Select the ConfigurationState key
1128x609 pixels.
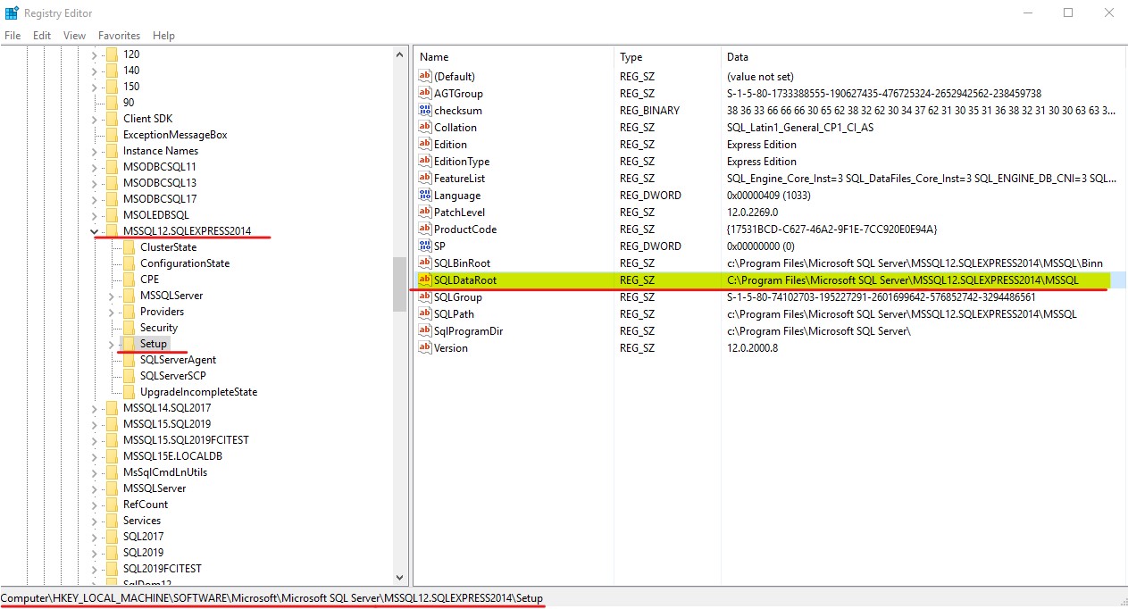tap(185, 263)
